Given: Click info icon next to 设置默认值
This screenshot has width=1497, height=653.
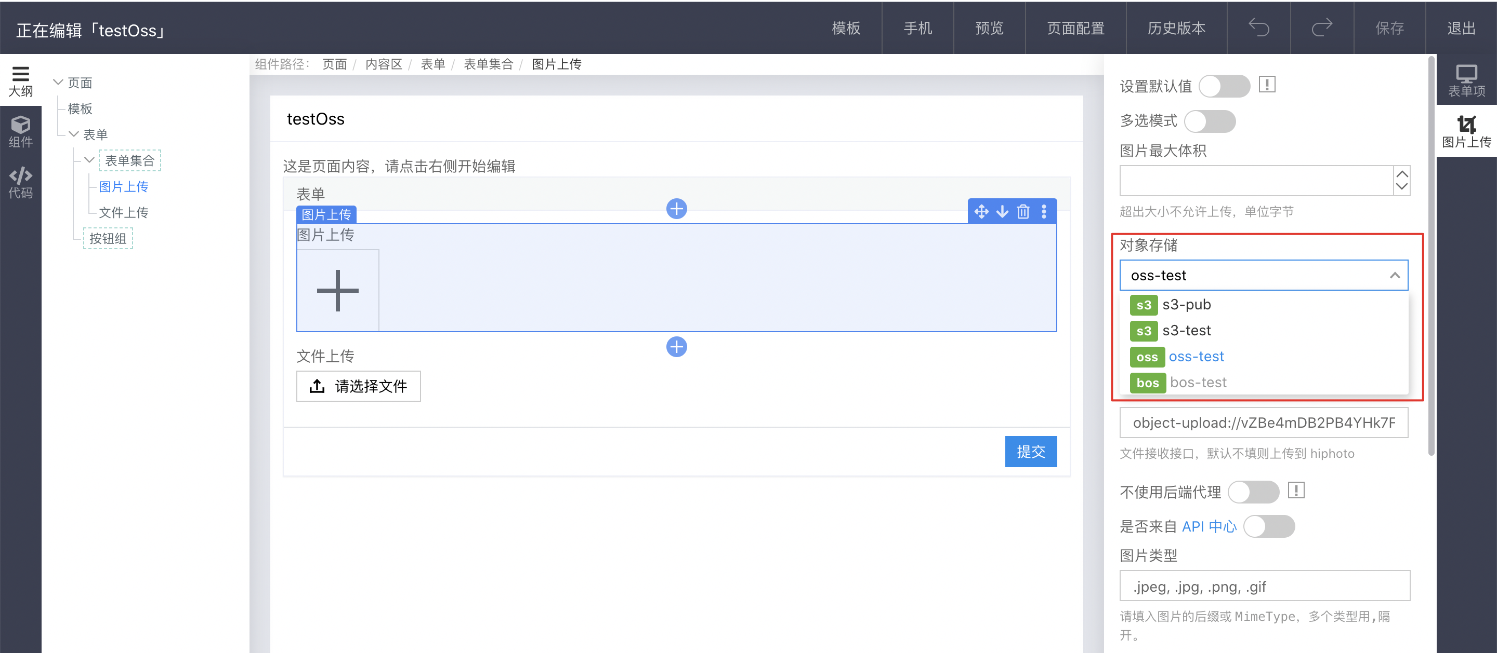Looking at the screenshot, I should tap(1267, 85).
